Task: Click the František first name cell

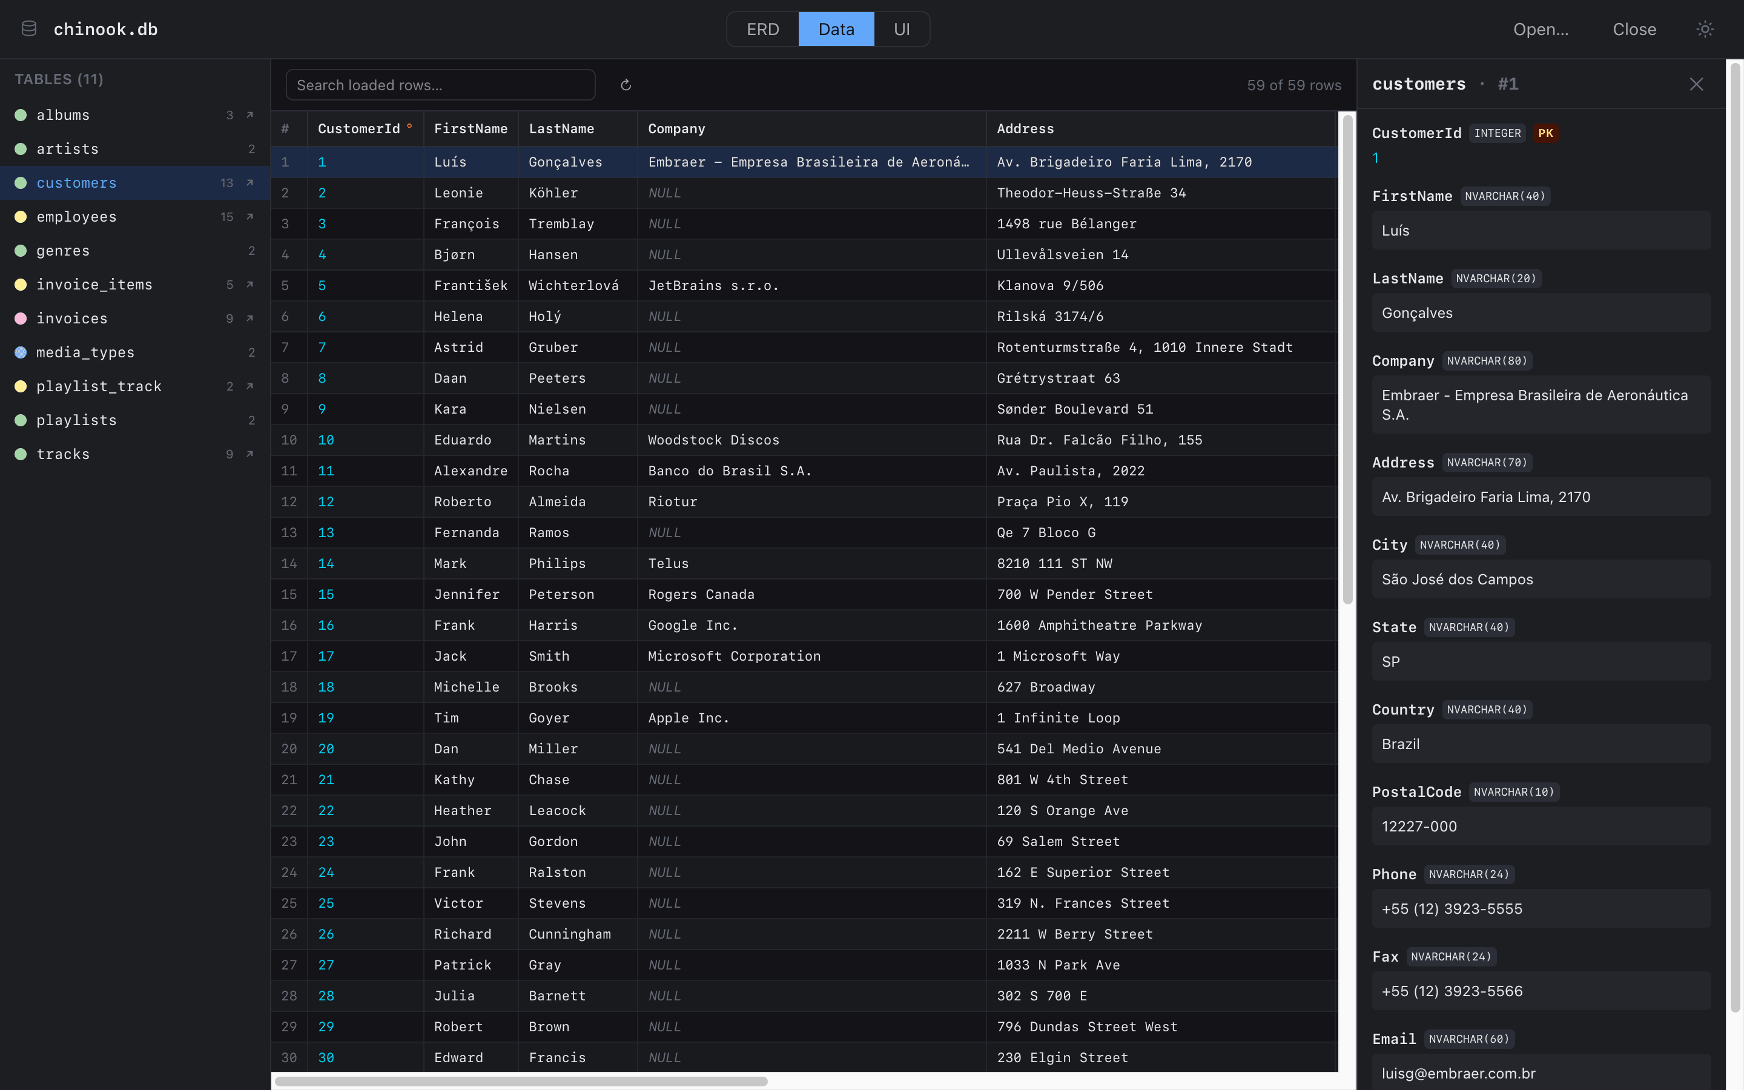Action: [x=471, y=285]
